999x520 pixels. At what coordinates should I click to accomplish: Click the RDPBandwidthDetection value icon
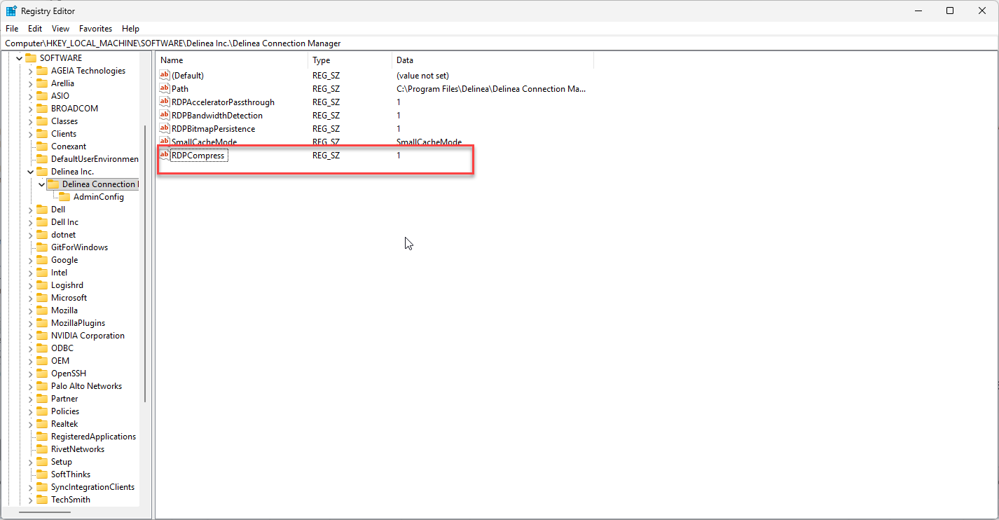coord(165,115)
